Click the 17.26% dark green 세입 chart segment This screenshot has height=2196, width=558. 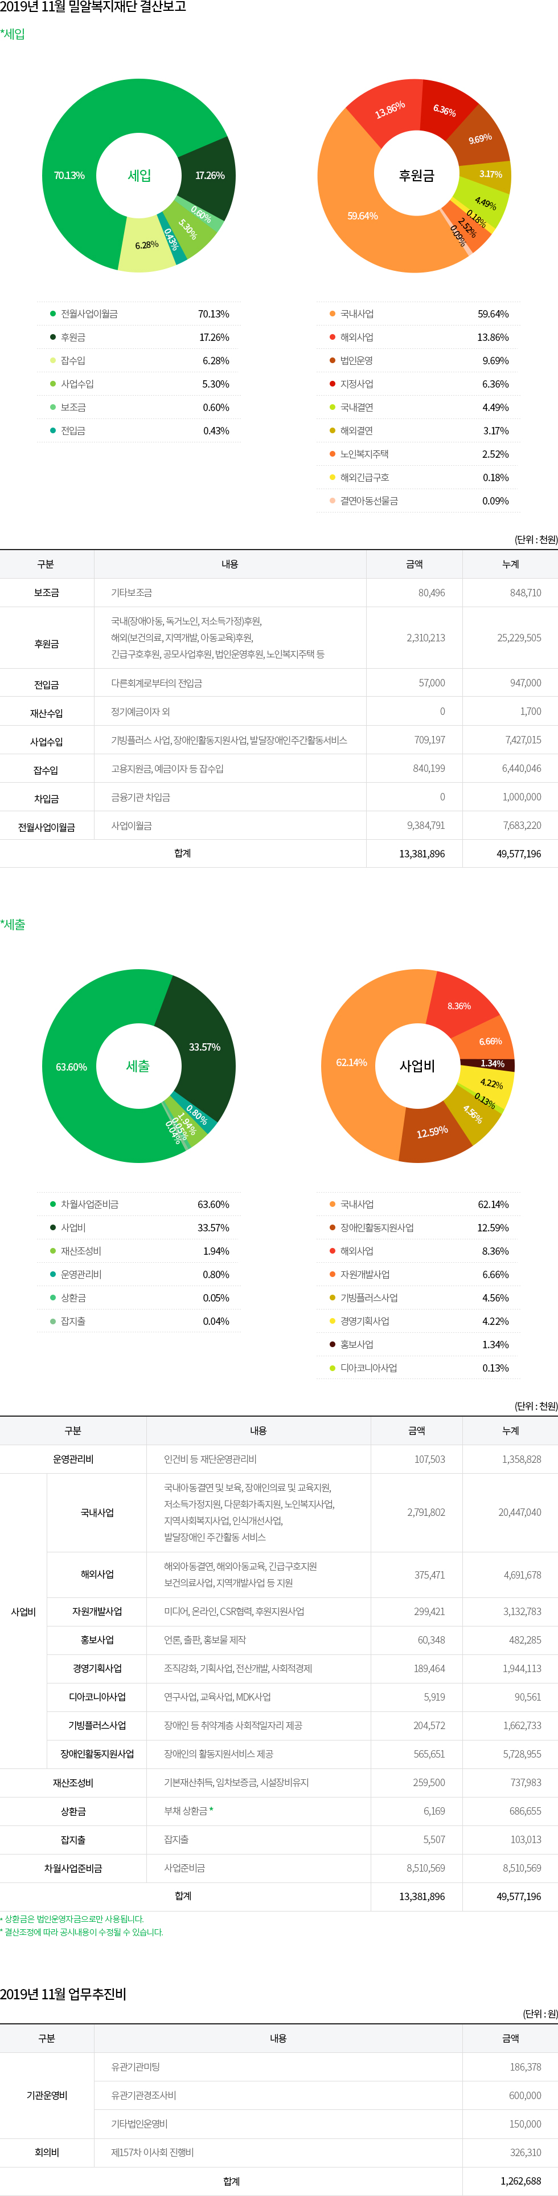point(210,176)
